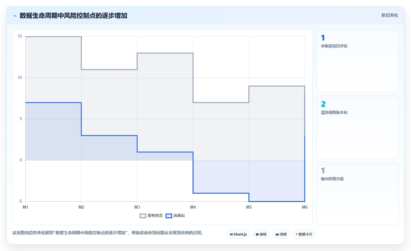
Task: Click the 数据卡片 tag
Action: pyautogui.click(x=304, y=234)
